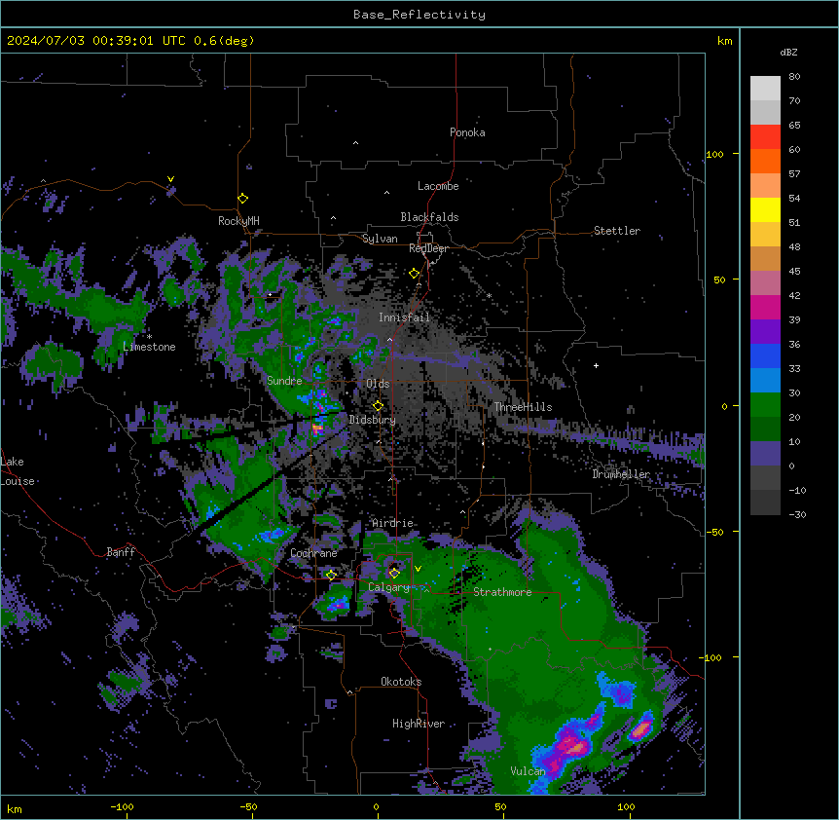The height and width of the screenshot is (820, 839).
Task: Select the RedDeer label
Action: point(428,248)
